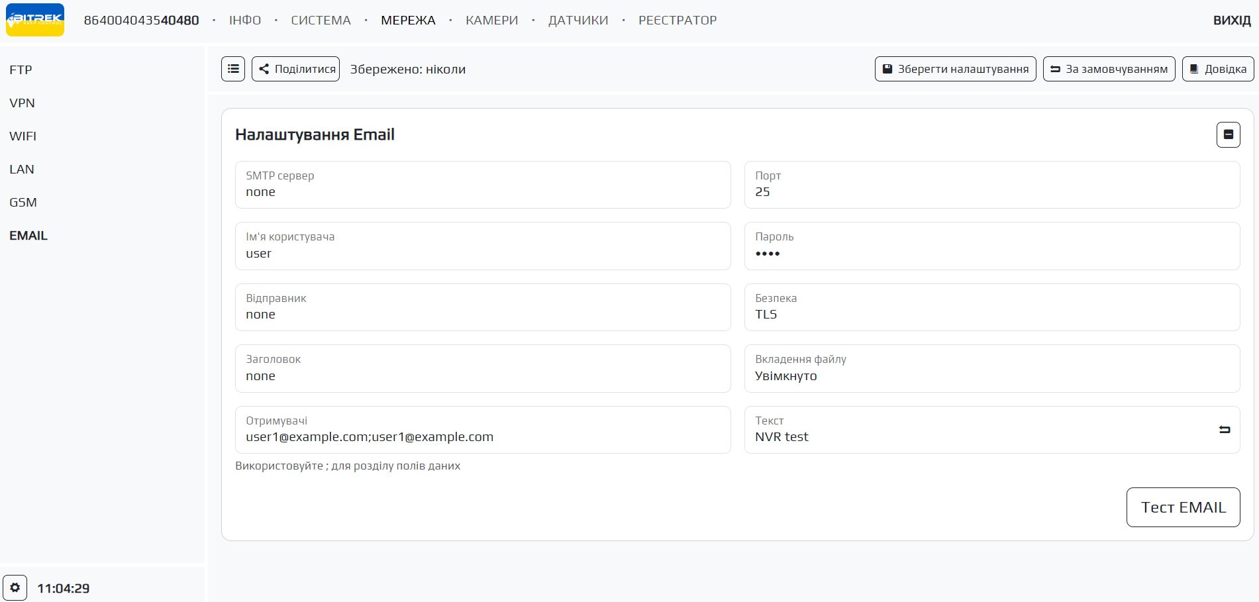Click the Bitrek logo icon
The height and width of the screenshot is (602, 1259).
point(35,20)
